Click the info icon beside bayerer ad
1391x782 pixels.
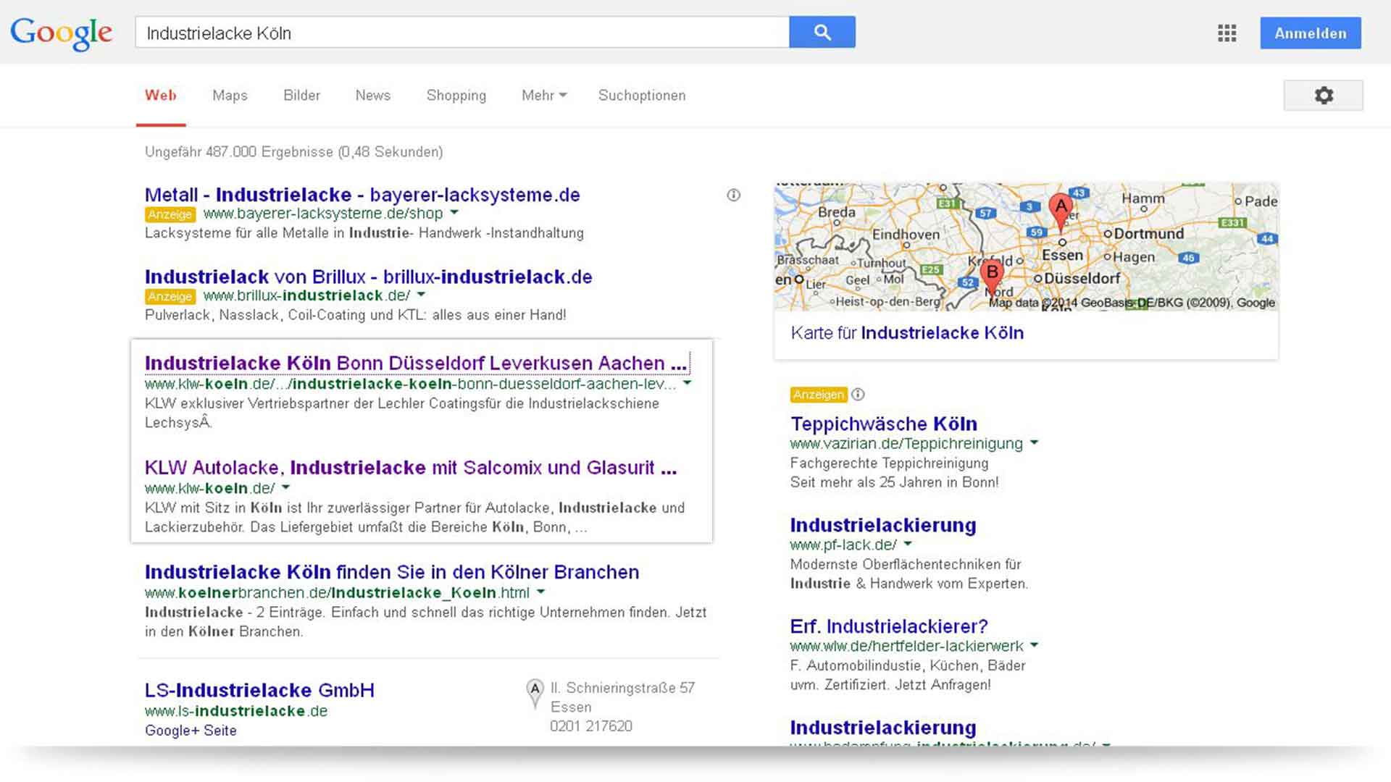pos(733,195)
